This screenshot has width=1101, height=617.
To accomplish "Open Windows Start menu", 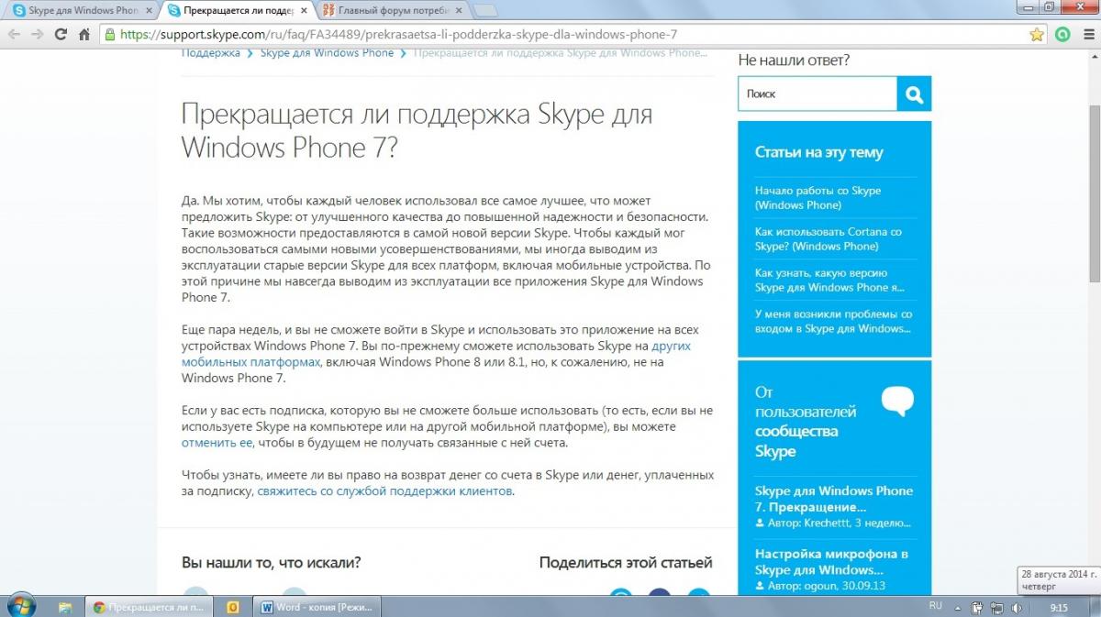I will coord(20,606).
